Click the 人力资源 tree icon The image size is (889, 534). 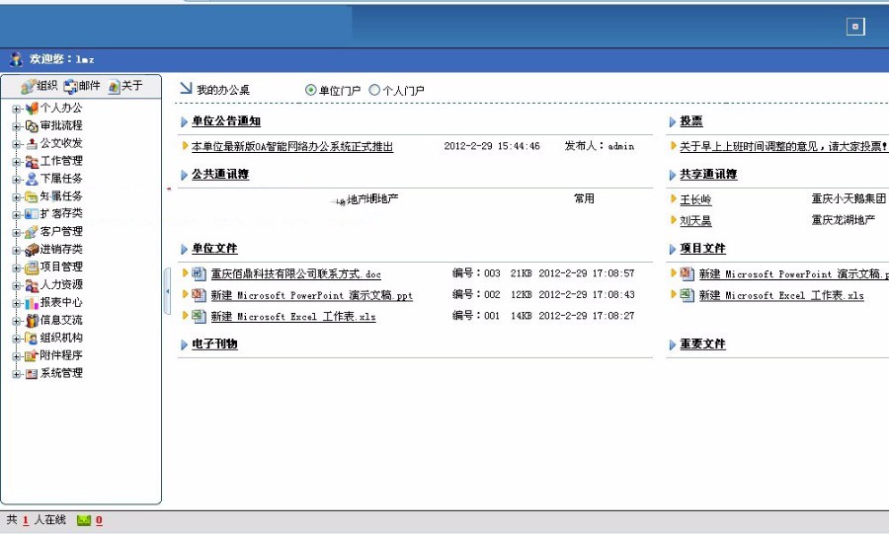click(x=32, y=285)
